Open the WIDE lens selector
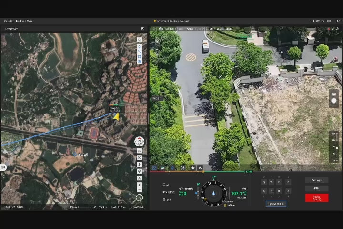Image resolution: width=343 pixels, height=229 pixels. (x=157, y=99)
